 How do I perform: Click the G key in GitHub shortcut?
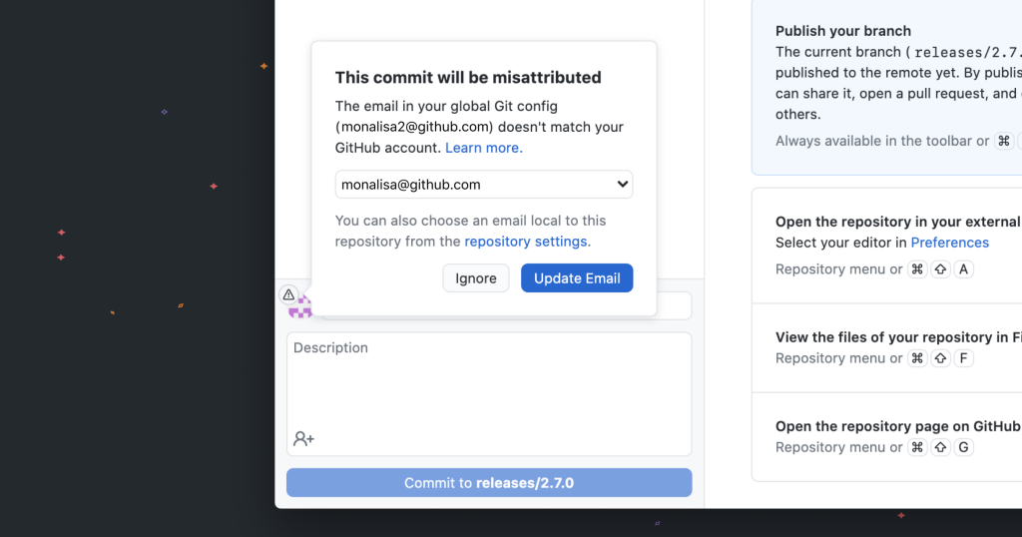point(963,447)
